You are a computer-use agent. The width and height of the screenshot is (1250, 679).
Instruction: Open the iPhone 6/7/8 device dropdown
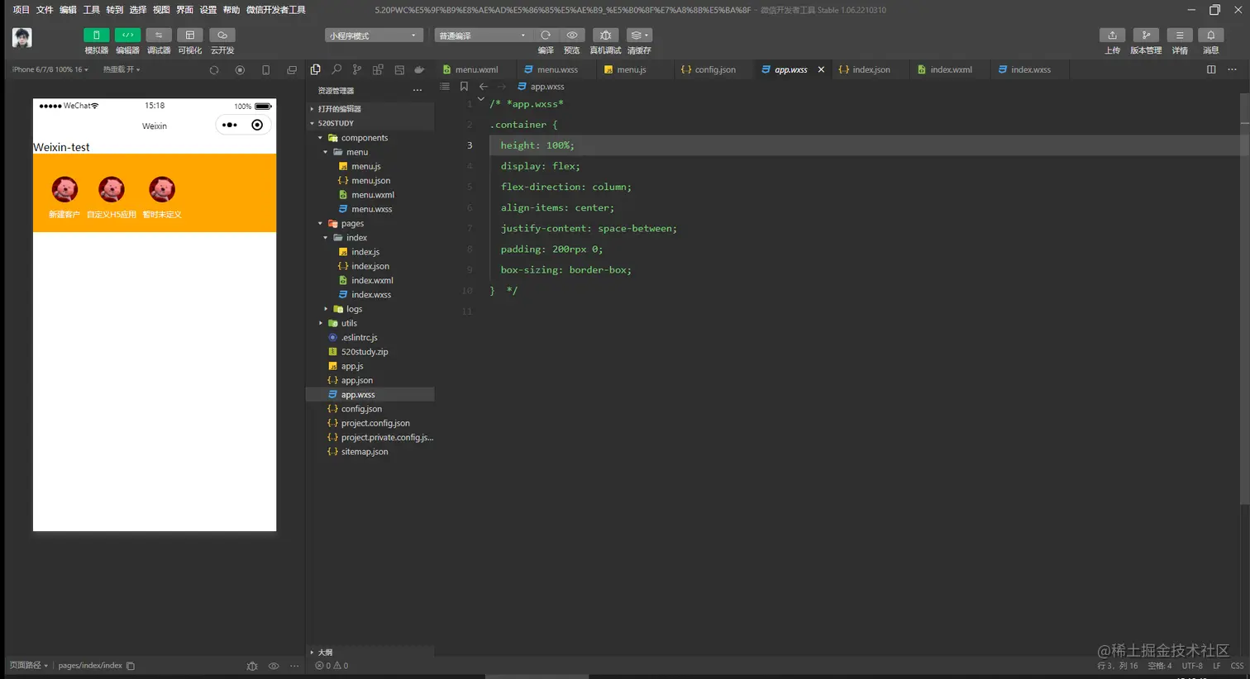(x=50, y=69)
